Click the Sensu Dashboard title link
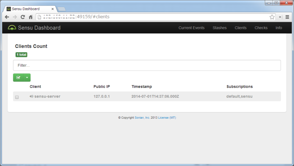This screenshot has height=166, width=294. [x=39, y=28]
